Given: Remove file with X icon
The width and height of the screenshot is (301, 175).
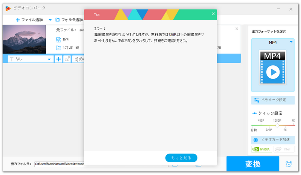Looking at the screenshot, I should (x=237, y=28).
